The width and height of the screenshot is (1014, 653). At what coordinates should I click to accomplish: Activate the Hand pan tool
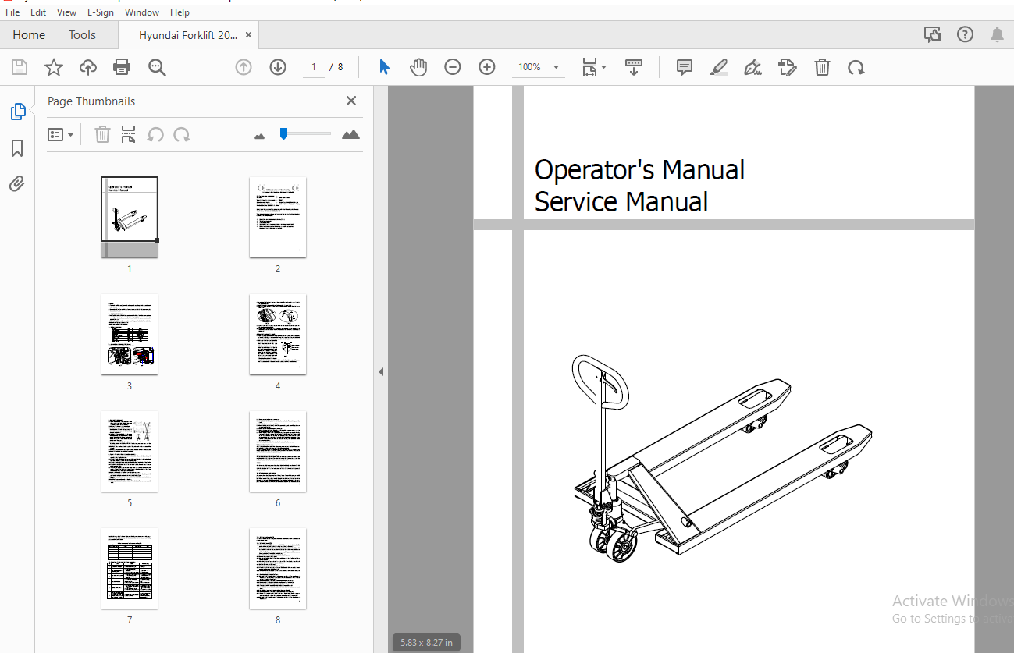[x=418, y=67]
